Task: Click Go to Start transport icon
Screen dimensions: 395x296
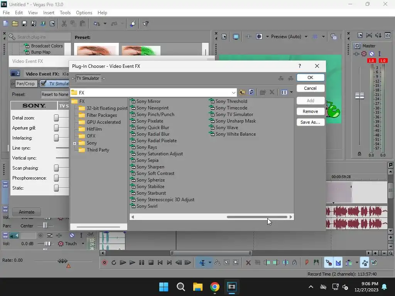Action: (160, 262)
